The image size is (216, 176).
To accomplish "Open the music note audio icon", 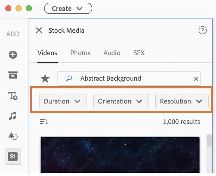I will [13, 115].
